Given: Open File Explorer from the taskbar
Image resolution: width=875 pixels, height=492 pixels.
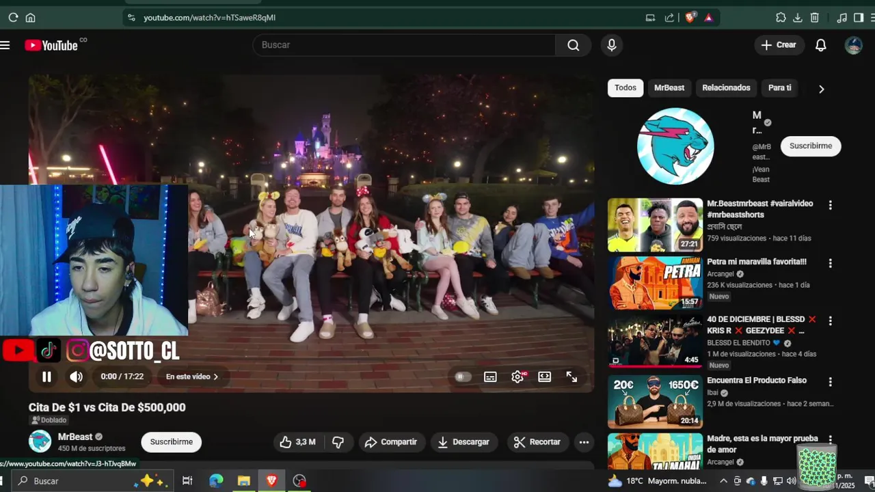Looking at the screenshot, I should pos(244,481).
